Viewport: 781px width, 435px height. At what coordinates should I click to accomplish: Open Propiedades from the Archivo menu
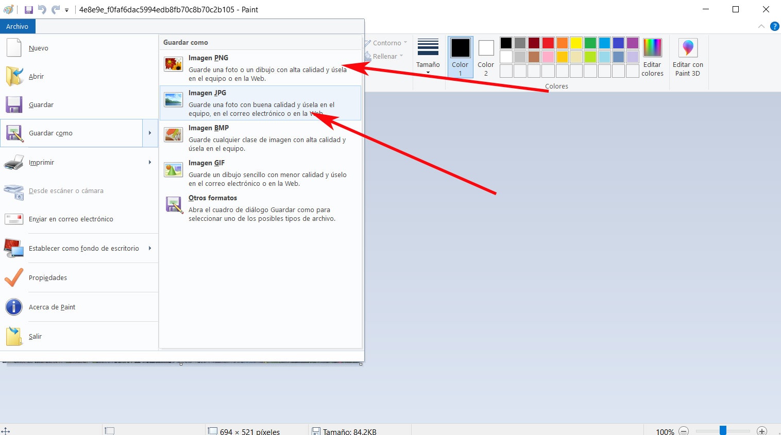coord(79,277)
